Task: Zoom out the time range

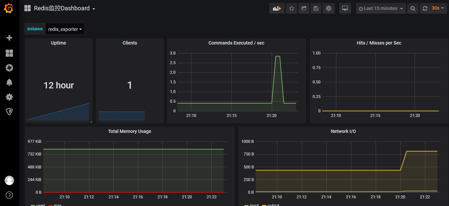Action: pos(413,8)
